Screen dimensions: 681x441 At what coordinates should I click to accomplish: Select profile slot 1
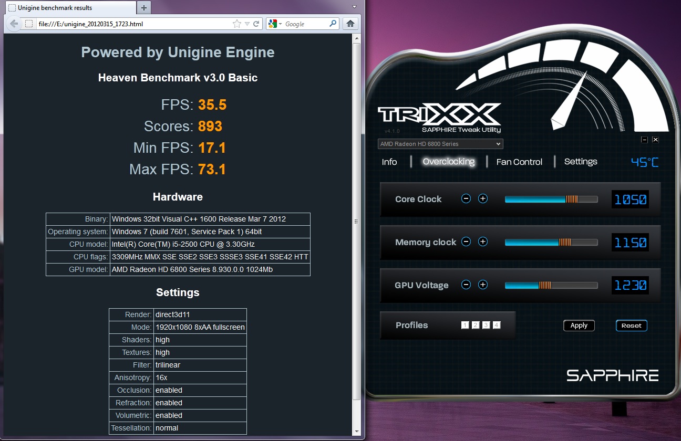[465, 325]
